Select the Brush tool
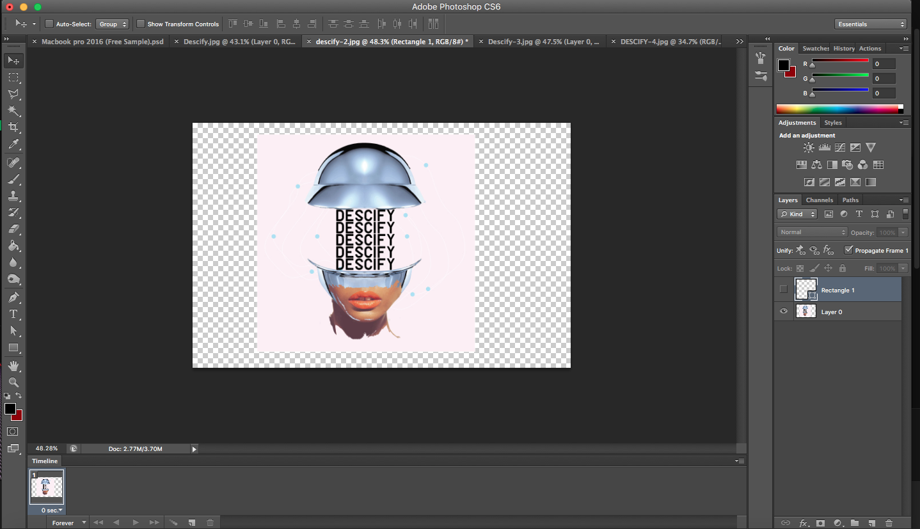 click(13, 179)
